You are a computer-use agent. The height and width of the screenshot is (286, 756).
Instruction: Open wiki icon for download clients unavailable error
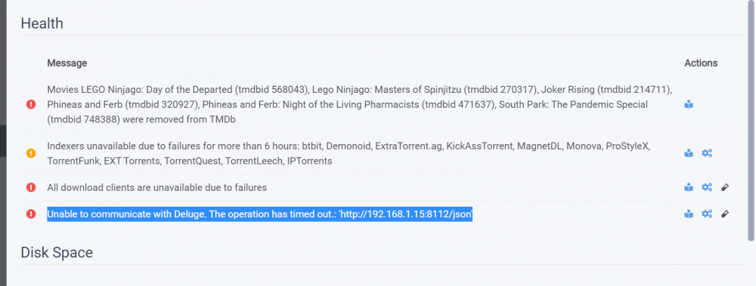point(689,187)
